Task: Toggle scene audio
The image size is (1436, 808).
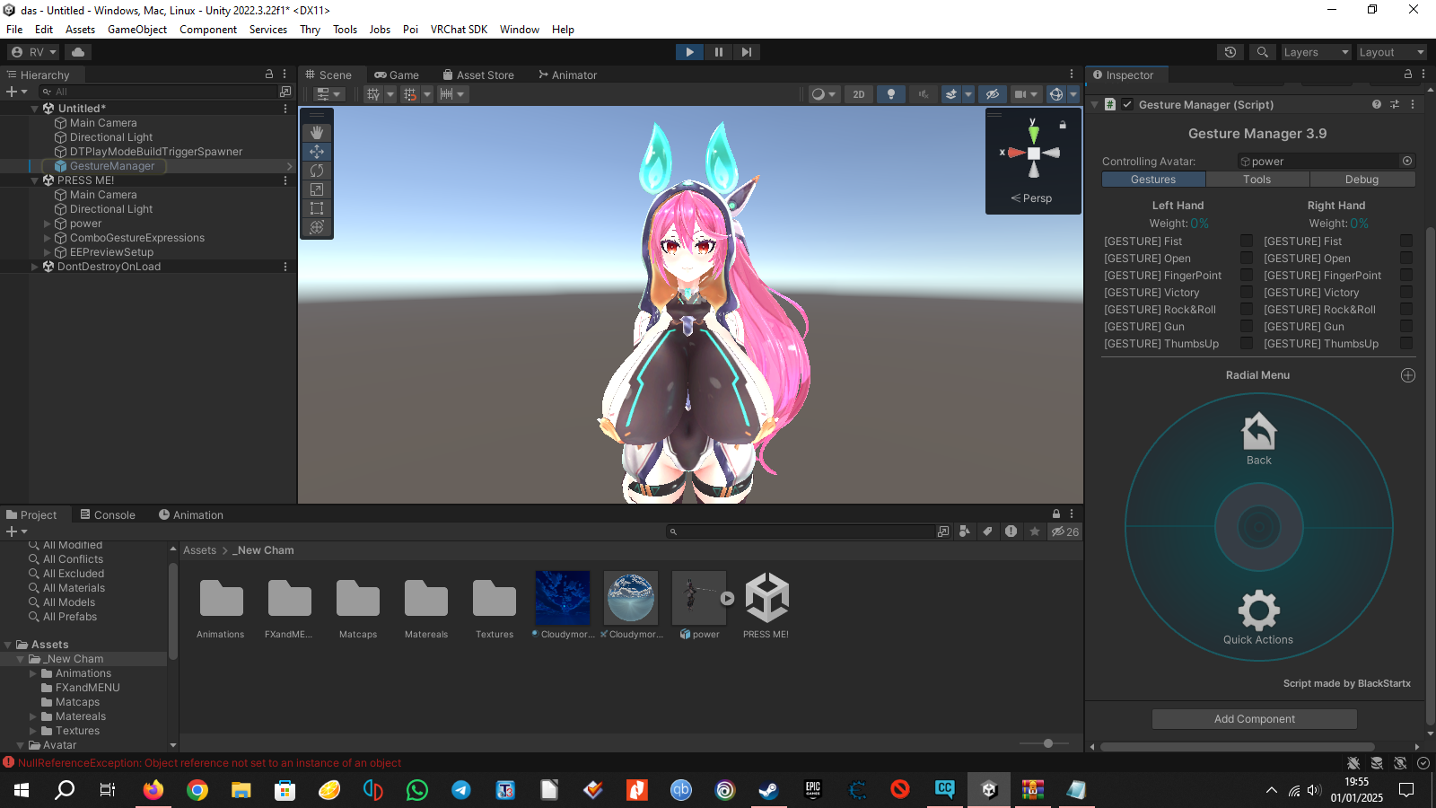Action: [x=923, y=94]
